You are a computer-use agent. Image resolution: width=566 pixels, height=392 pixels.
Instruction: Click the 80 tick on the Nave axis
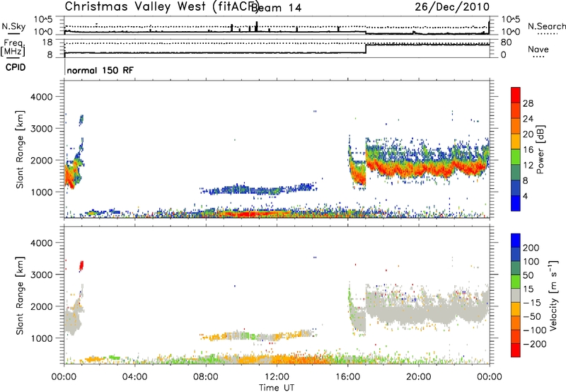pyautogui.click(x=506, y=42)
